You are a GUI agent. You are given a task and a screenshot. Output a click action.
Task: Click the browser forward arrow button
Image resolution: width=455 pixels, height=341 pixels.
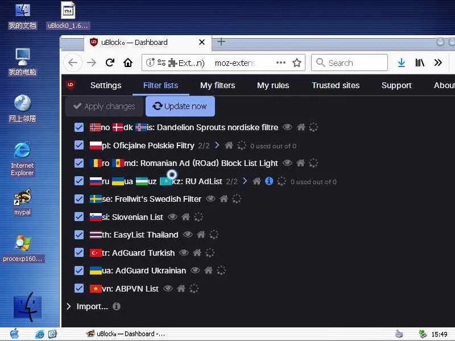(x=92, y=63)
